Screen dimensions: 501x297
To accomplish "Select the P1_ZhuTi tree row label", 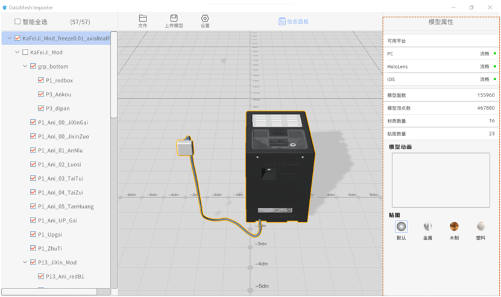I will pyautogui.click(x=50, y=248).
